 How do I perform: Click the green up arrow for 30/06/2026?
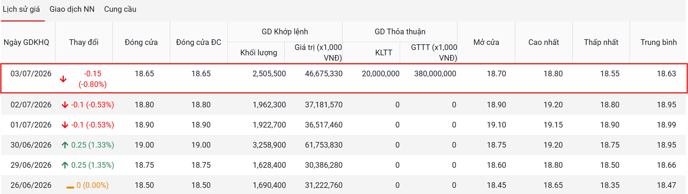(65, 145)
